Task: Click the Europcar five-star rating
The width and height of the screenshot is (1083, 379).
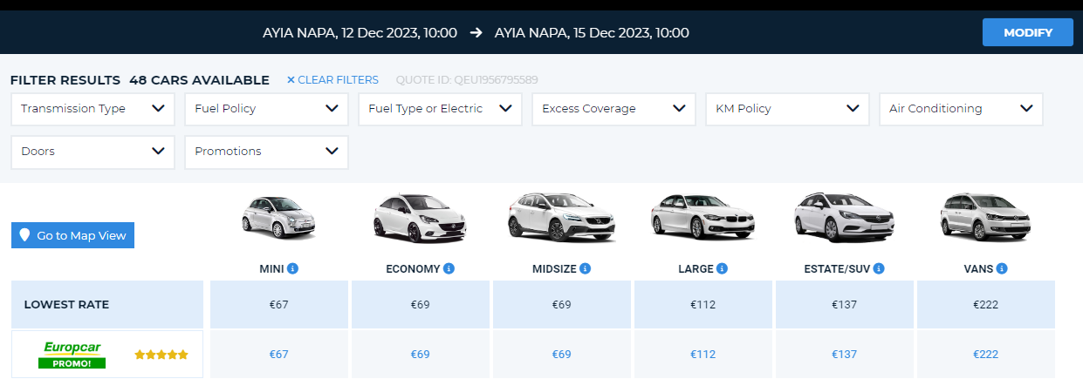Action: [x=161, y=355]
